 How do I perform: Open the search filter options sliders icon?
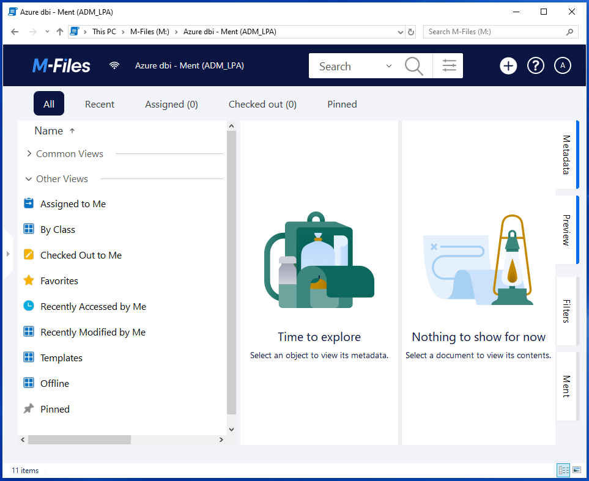[449, 66]
